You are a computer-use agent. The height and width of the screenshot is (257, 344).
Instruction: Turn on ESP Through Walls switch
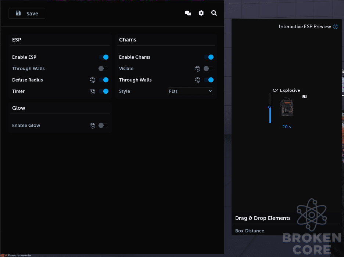103,69
